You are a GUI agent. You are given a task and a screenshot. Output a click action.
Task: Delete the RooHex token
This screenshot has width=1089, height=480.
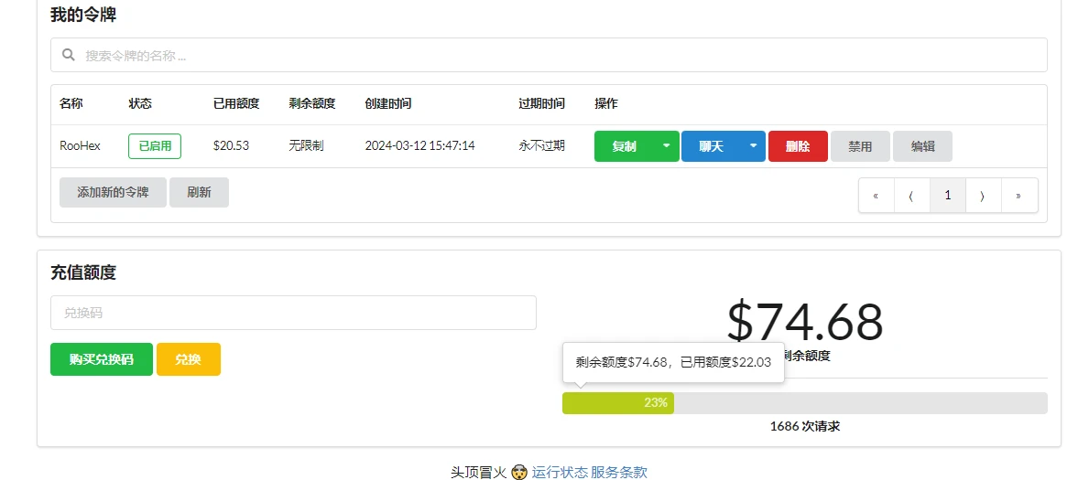click(798, 146)
